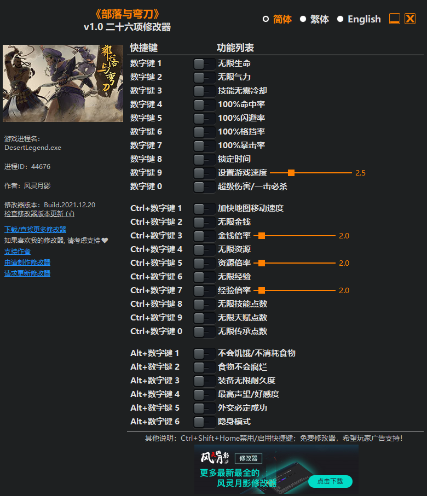Close the trainer with the X icon

(410, 19)
